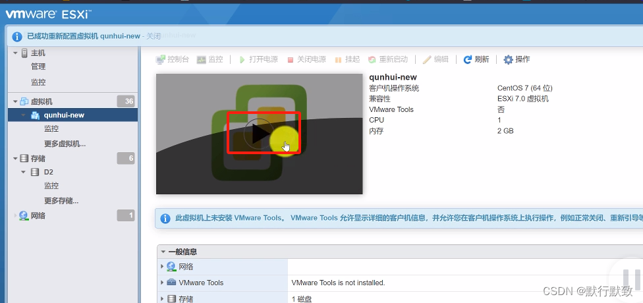Collapse the 虚拟机 tree arrow
643x303 pixels.
[x=15, y=101]
